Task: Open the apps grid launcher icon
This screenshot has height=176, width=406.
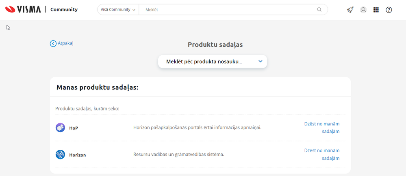Action: click(376, 10)
